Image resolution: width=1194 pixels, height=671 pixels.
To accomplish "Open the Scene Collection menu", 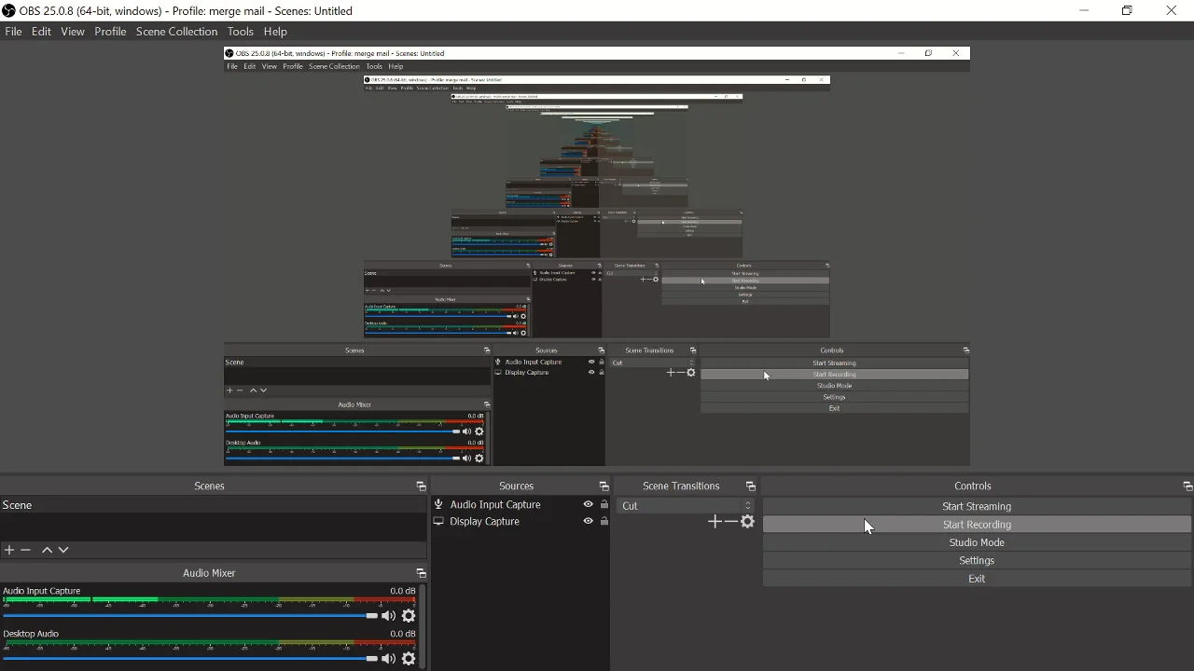I will point(176,31).
